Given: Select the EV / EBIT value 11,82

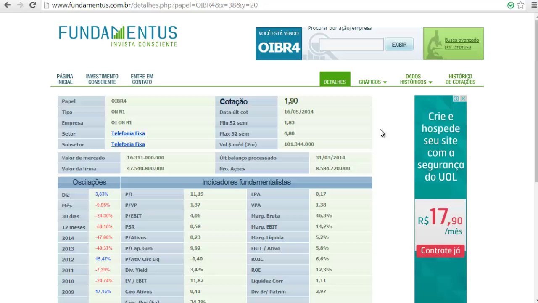Looking at the screenshot, I should coord(197,281).
